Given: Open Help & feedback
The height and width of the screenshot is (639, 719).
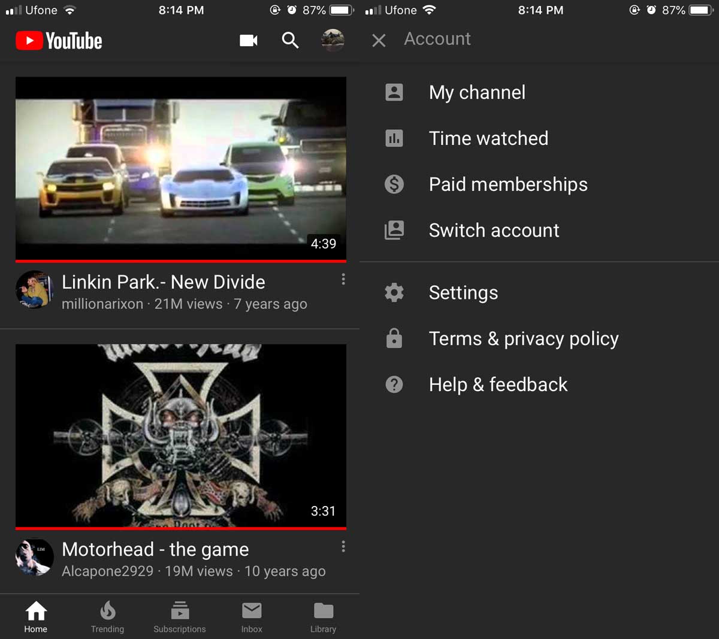Looking at the screenshot, I should click(x=539, y=384).
